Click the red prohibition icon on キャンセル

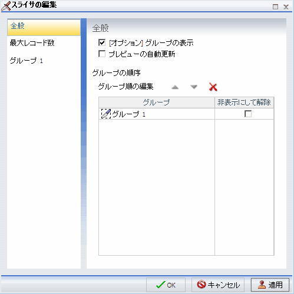pyautogui.click(x=201, y=285)
